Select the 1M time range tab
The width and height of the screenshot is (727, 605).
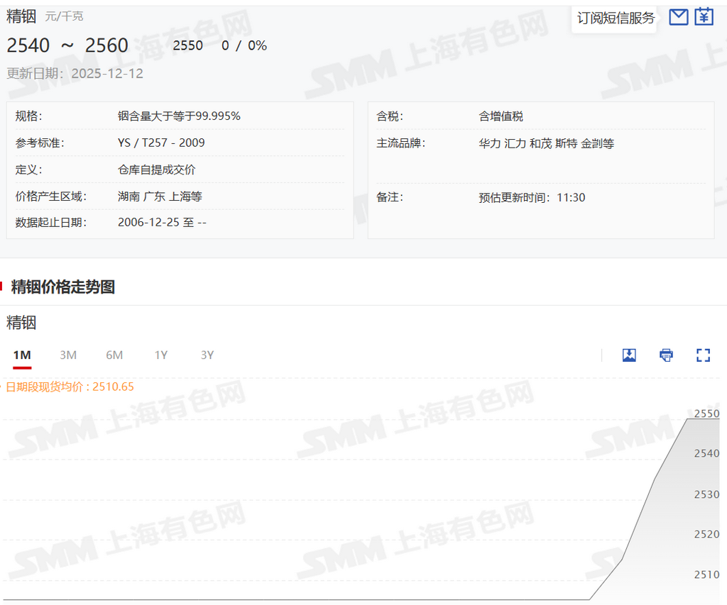click(x=22, y=355)
